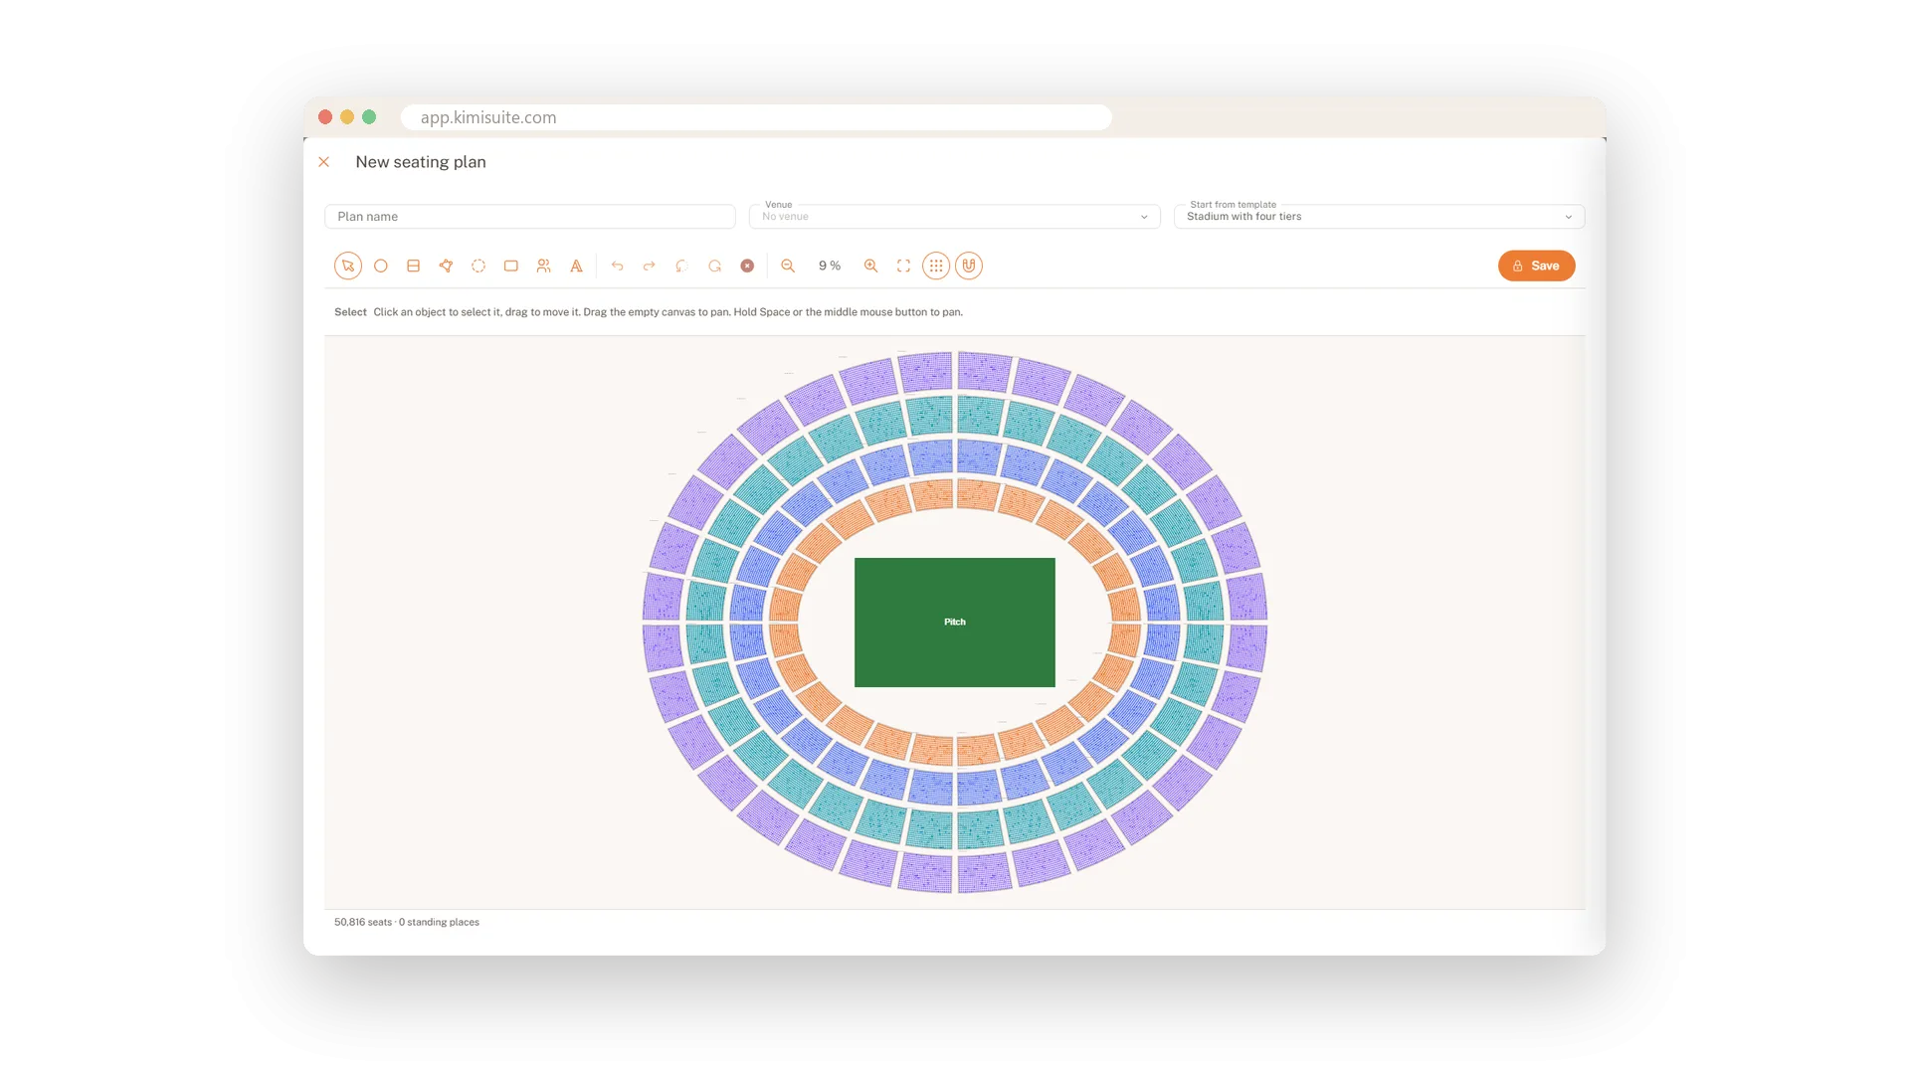Pick the seat rows block tool

413,266
